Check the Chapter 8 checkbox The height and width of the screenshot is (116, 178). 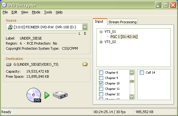click(x=101, y=72)
